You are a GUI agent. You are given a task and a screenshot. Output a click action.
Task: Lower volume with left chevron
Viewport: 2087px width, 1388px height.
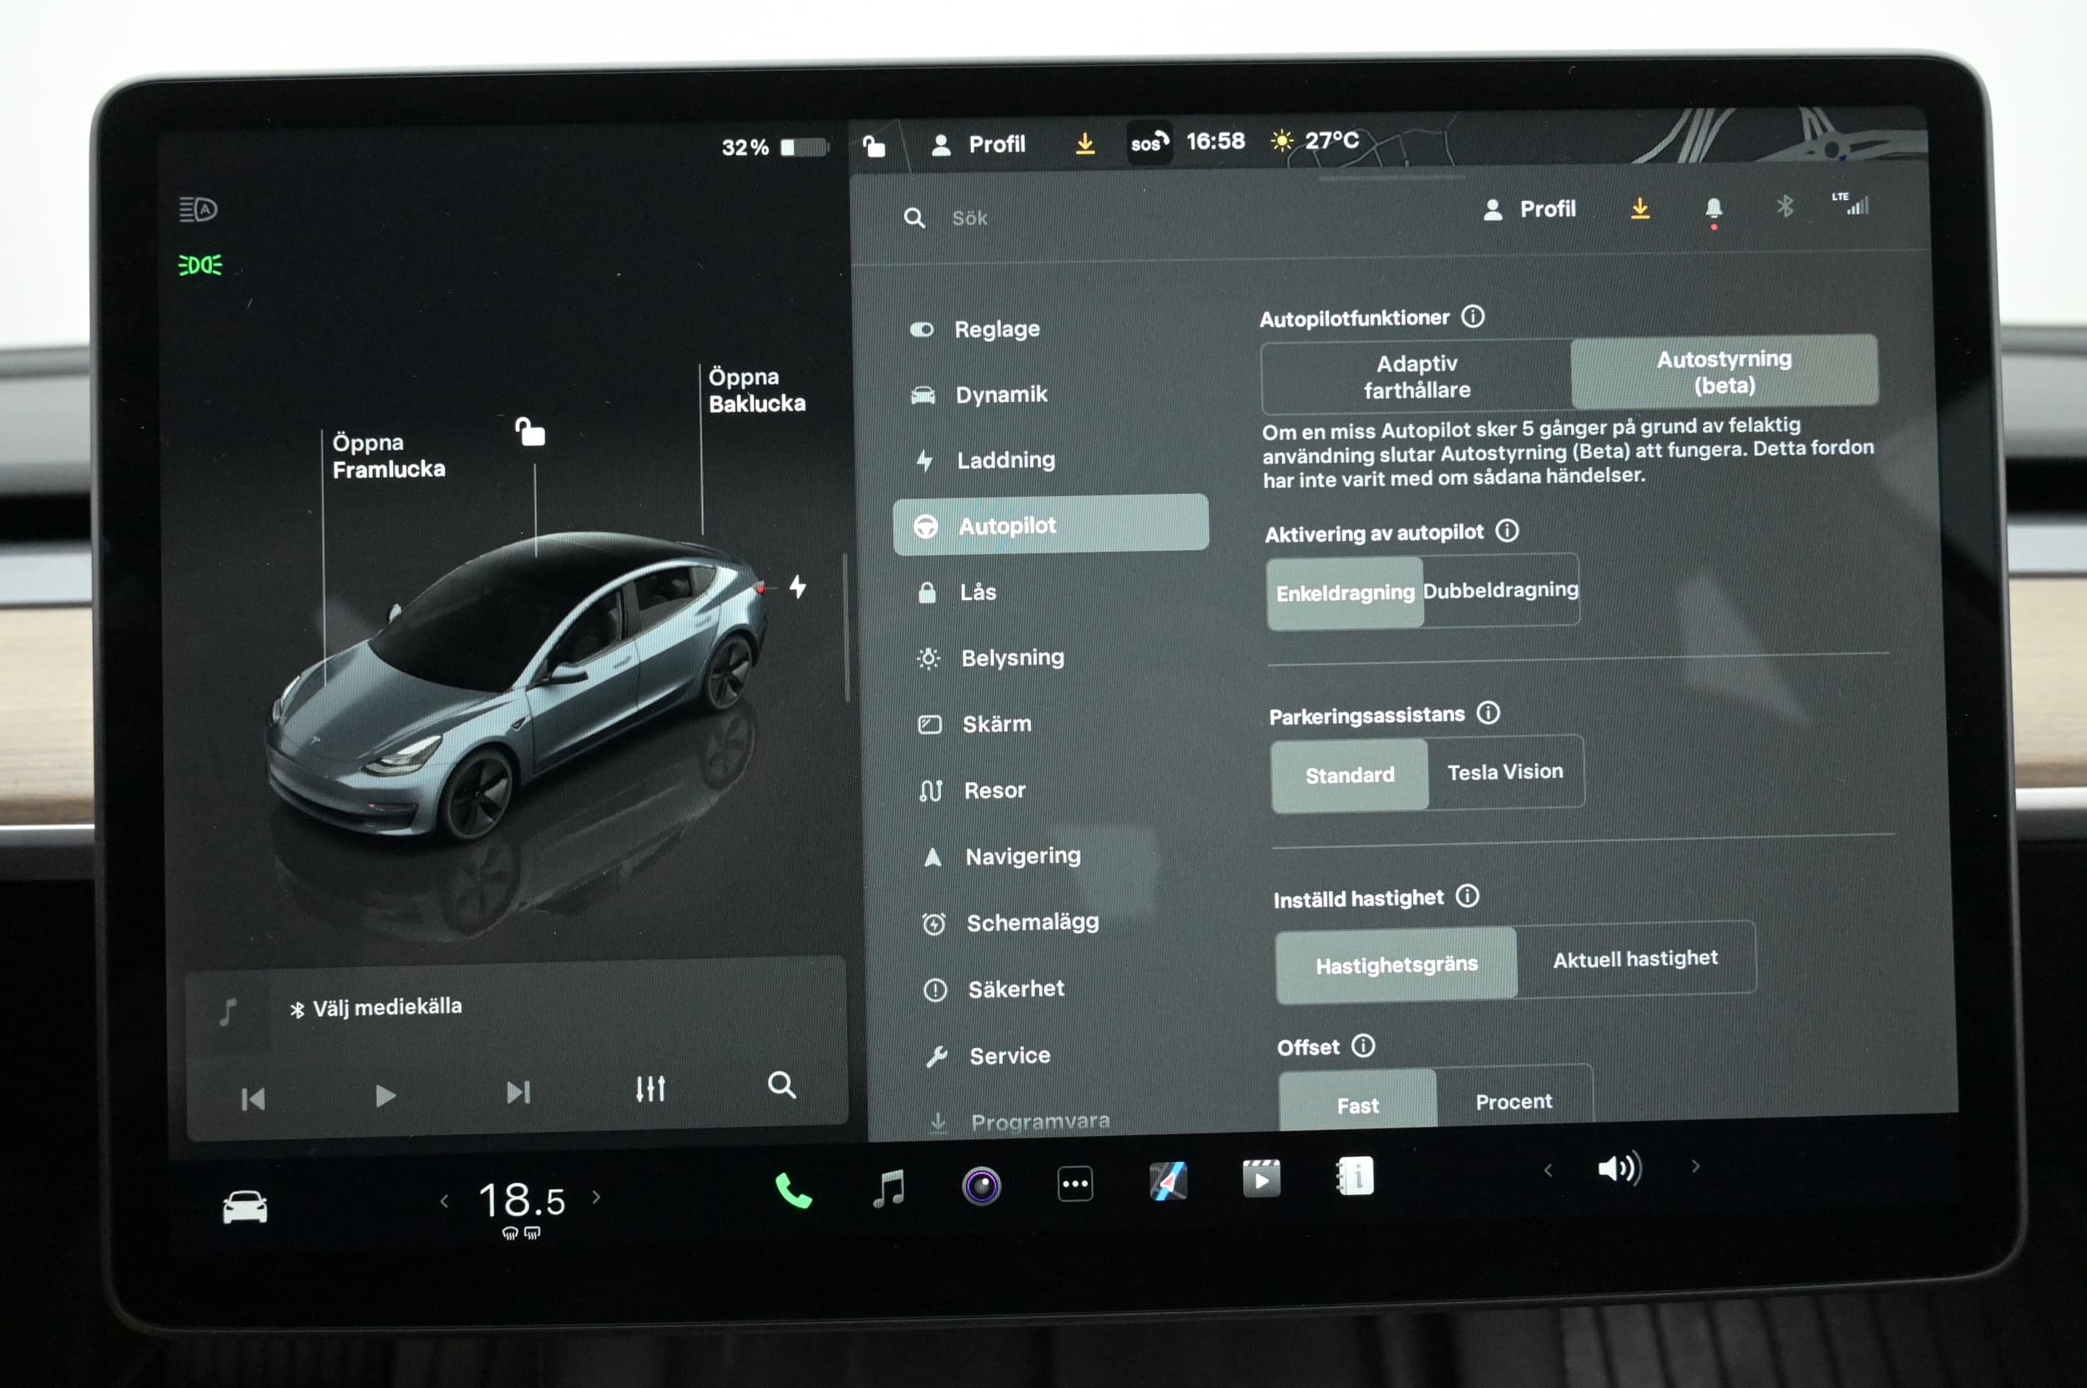(x=1548, y=1170)
